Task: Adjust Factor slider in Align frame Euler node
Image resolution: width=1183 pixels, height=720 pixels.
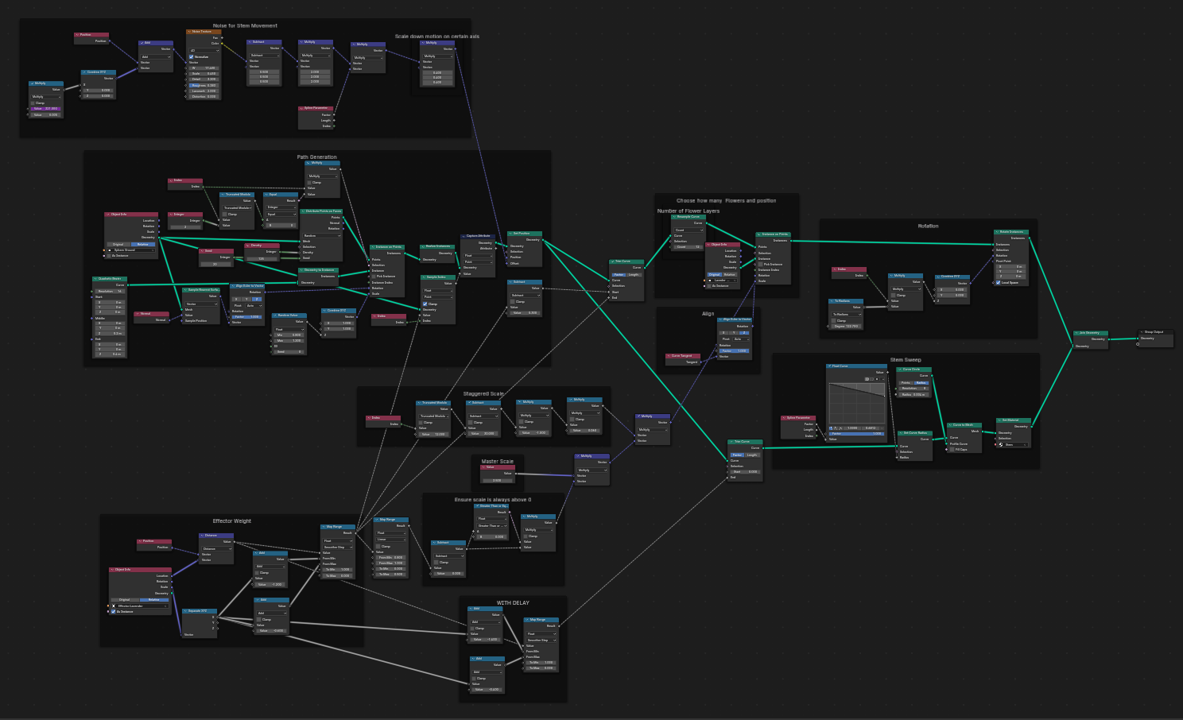Action: tap(735, 350)
